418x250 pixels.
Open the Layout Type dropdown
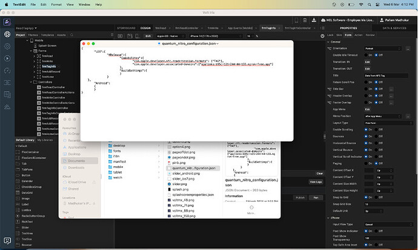(x=388, y=123)
